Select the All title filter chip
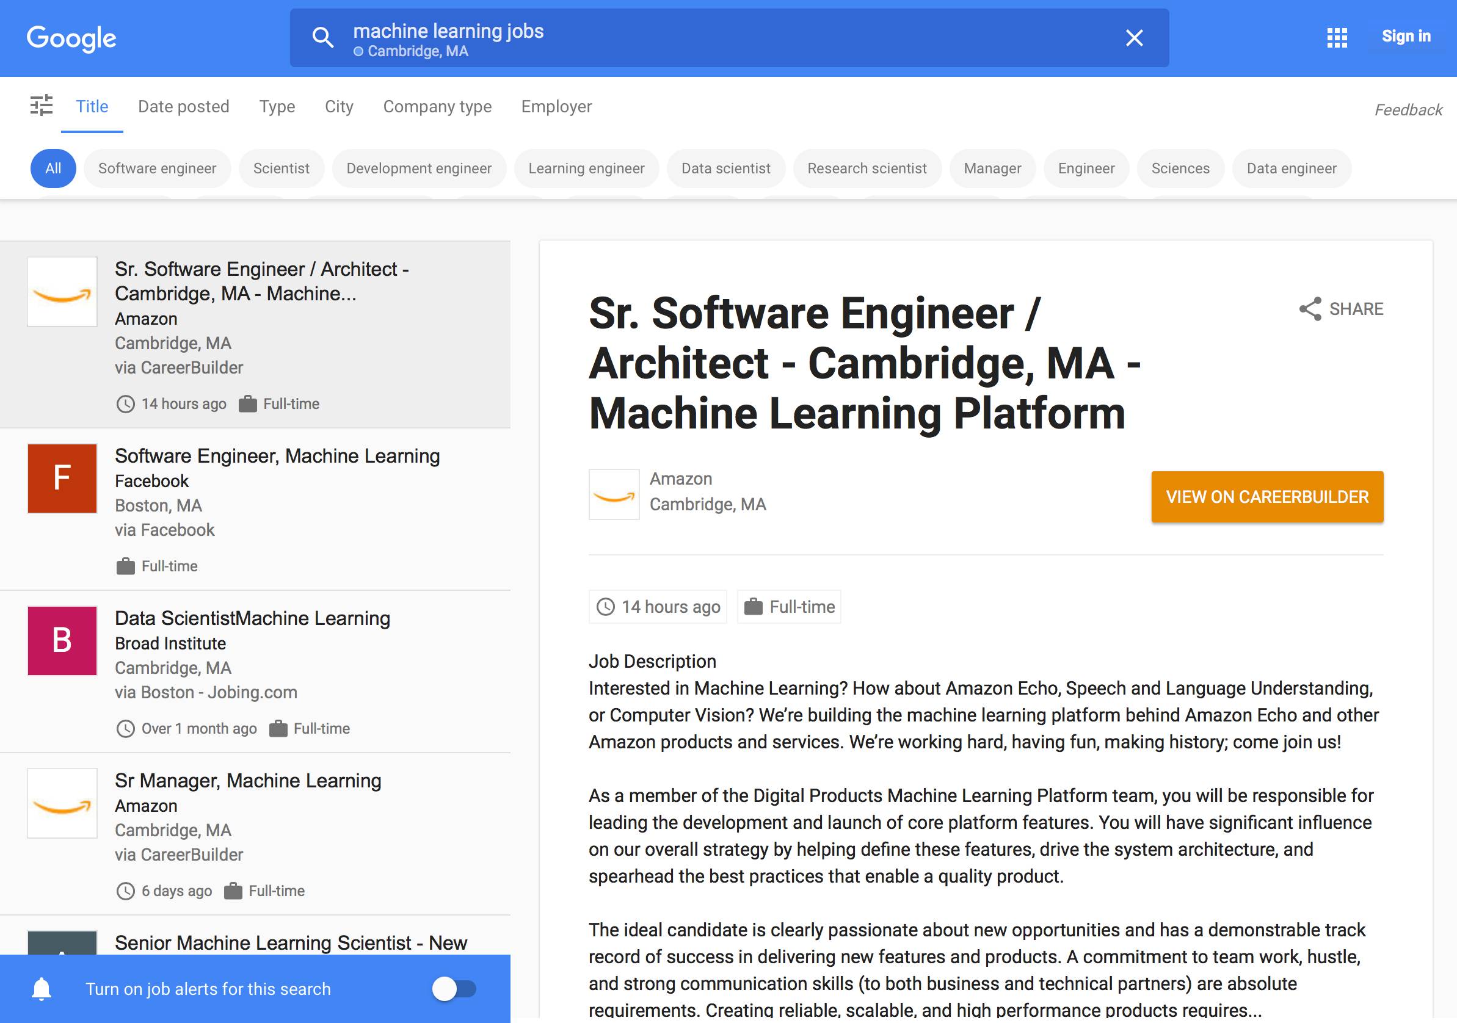This screenshot has height=1023, width=1457. pos(53,168)
